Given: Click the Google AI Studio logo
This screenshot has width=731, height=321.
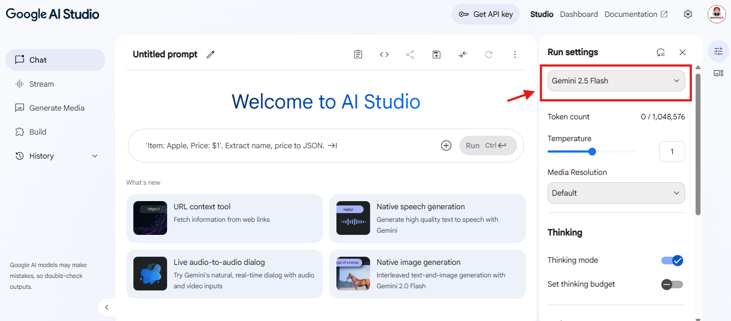Looking at the screenshot, I should pyautogui.click(x=53, y=14).
